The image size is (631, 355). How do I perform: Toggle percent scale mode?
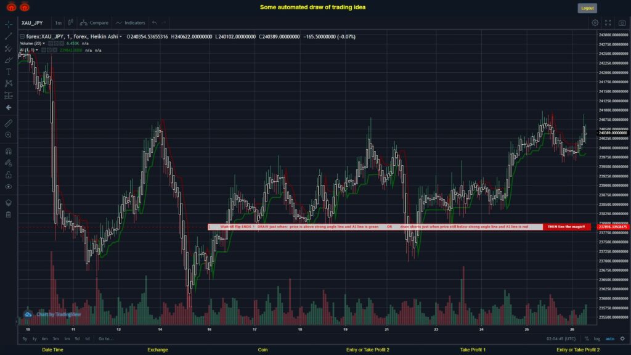pyautogui.click(x=587, y=339)
